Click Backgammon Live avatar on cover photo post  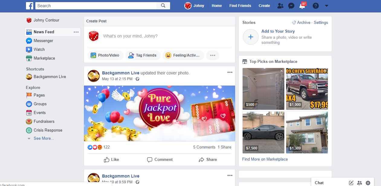coord(94,76)
